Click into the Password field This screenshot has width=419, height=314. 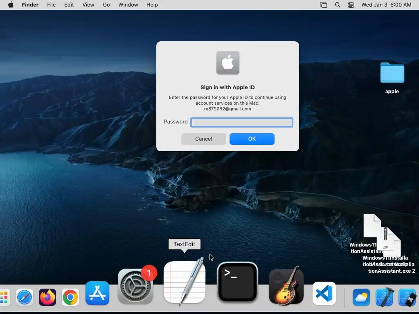click(241, 122)
